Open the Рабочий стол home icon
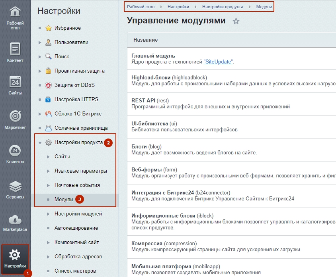 pyautogui.click(x=15, y=12)
